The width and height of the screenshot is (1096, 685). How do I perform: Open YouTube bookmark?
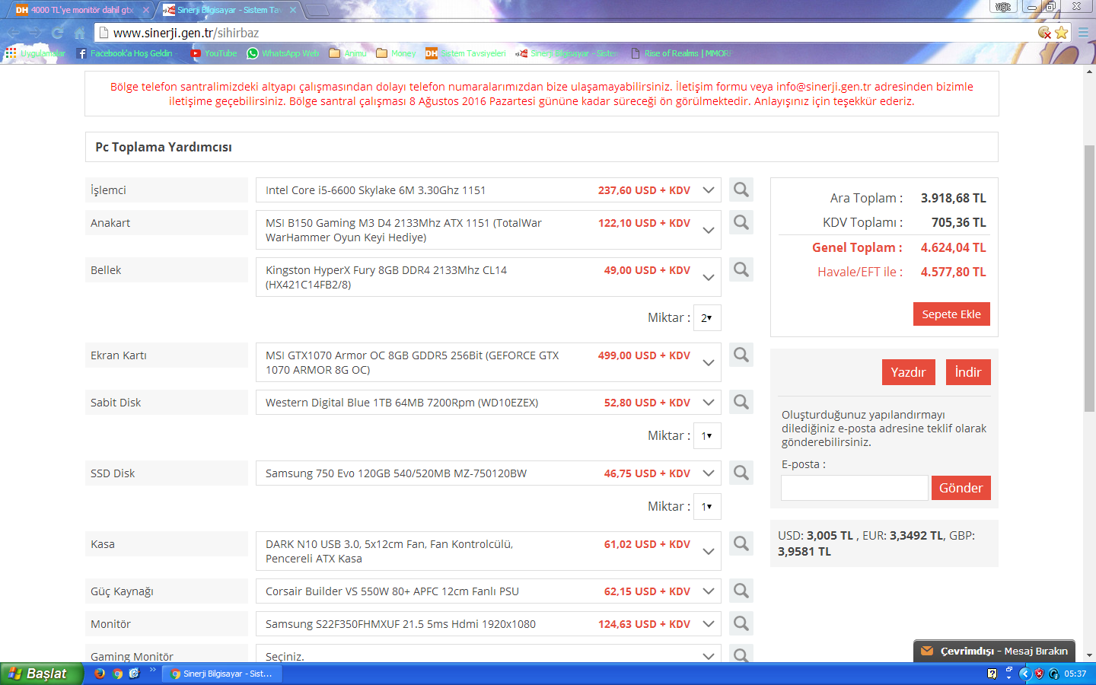(x=214, y=53)
